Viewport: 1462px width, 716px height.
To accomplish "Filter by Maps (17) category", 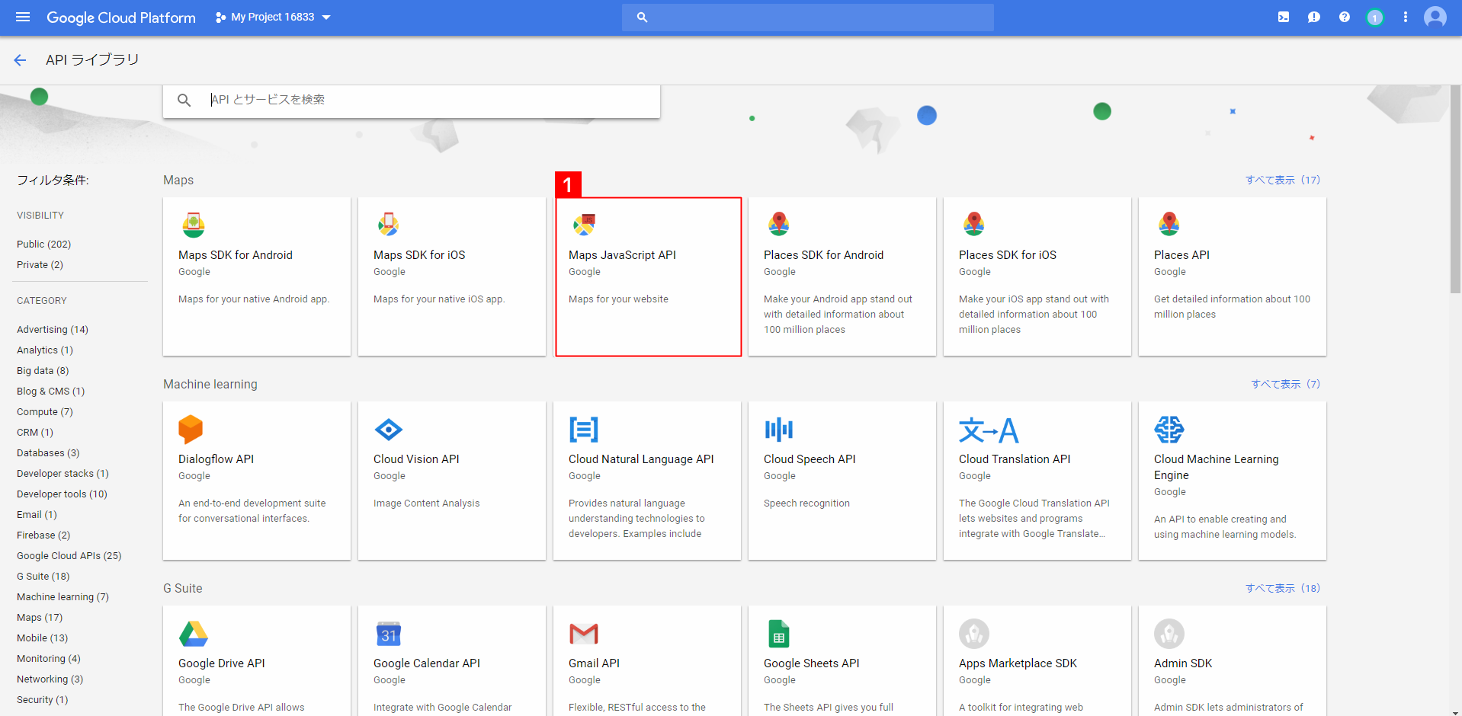I will (40, 618).
